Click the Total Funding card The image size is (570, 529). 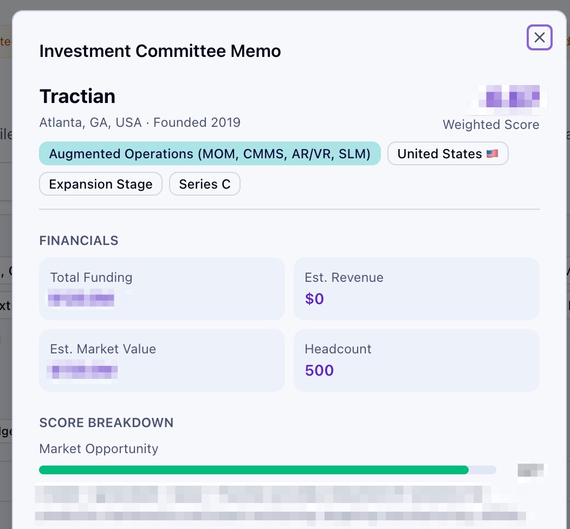pos(161,289)
